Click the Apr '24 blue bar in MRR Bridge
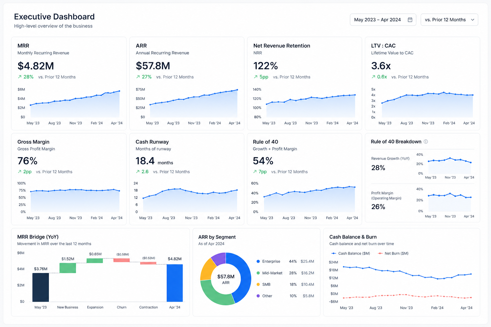This screenshot has width=491, height=327. (x=175, y=283)
